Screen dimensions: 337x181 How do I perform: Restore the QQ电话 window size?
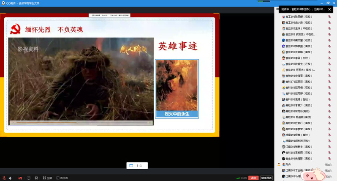click(x=328, y=3)
